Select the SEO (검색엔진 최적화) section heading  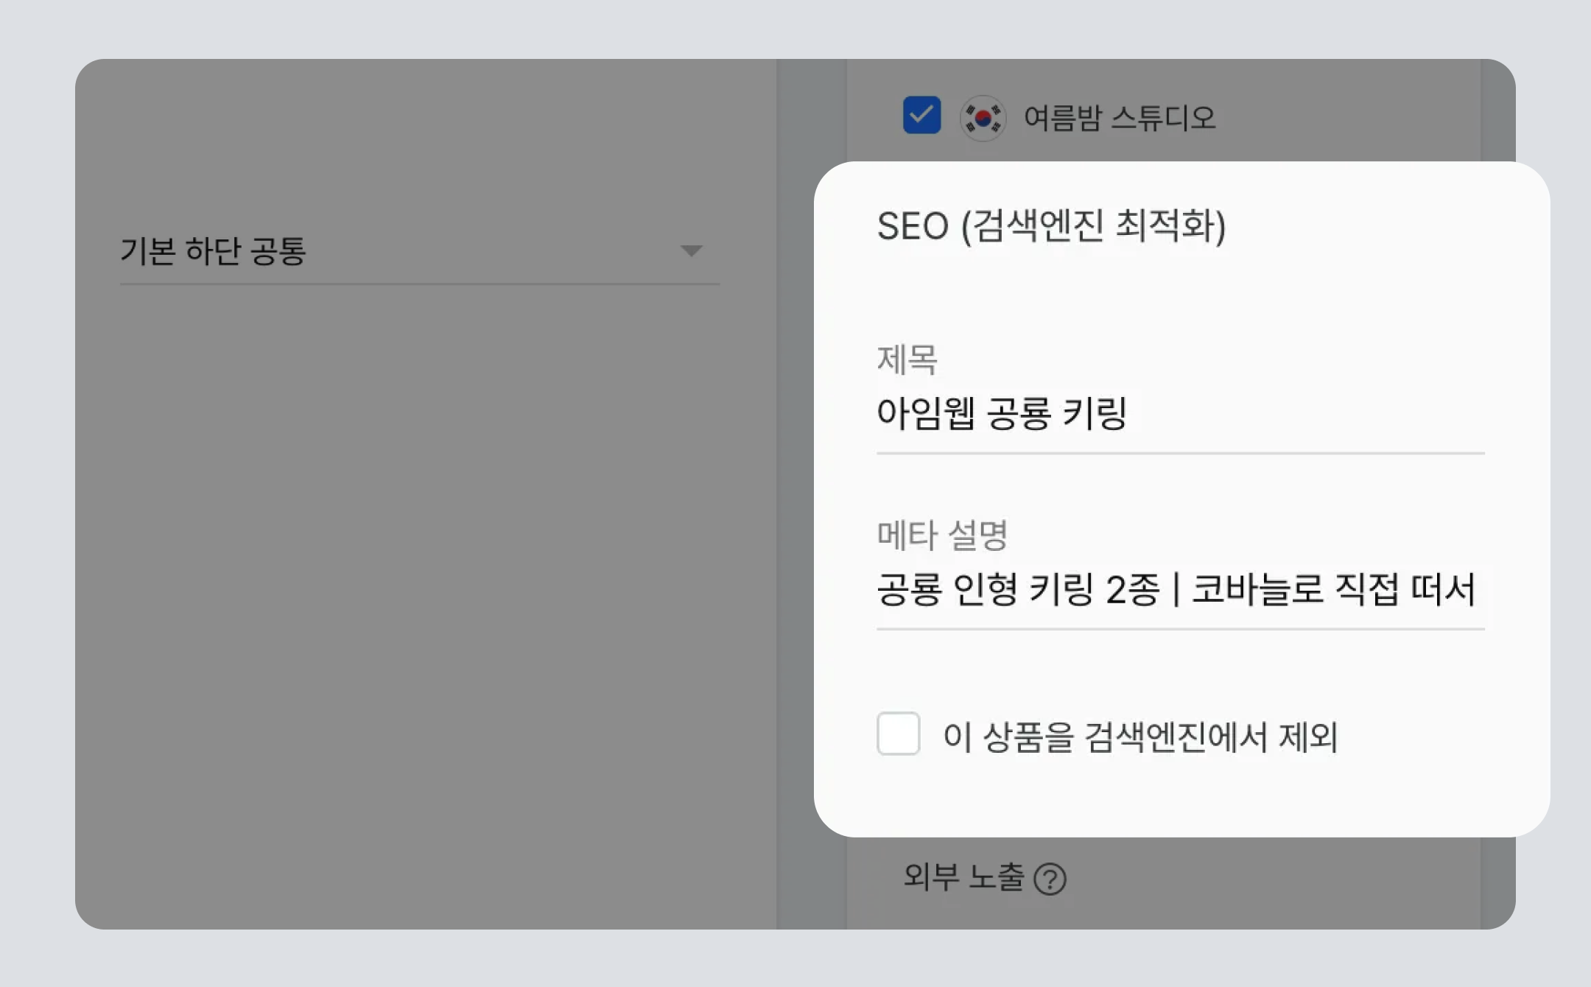[1052, 225]
